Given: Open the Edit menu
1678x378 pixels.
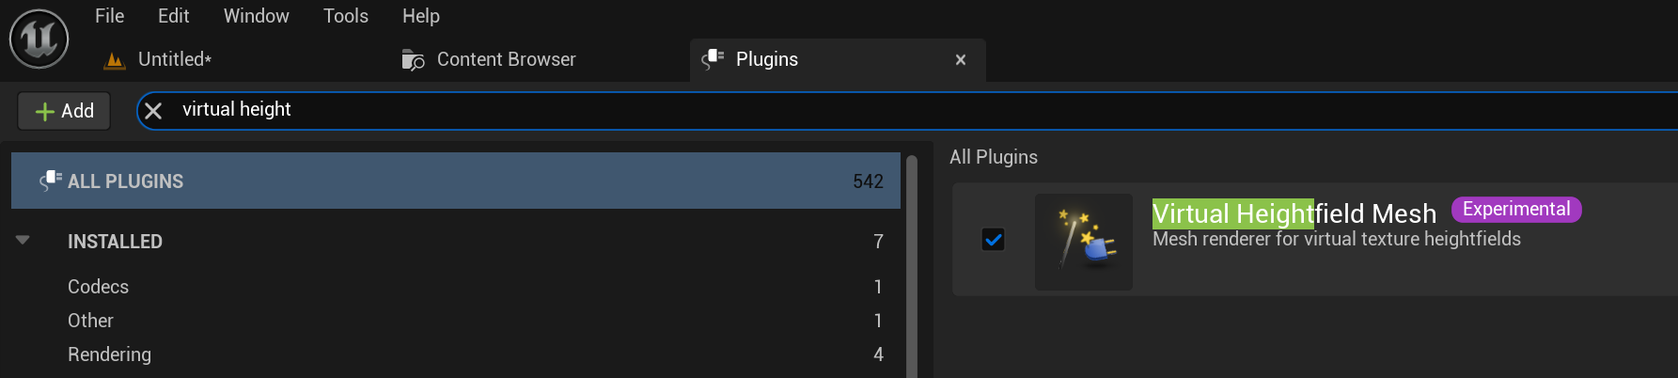Looking at the screenshot, I should coord(173,16).
